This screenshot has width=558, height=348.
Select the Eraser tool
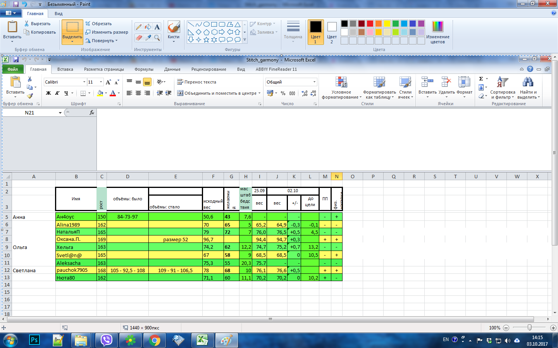click(139, 38)
